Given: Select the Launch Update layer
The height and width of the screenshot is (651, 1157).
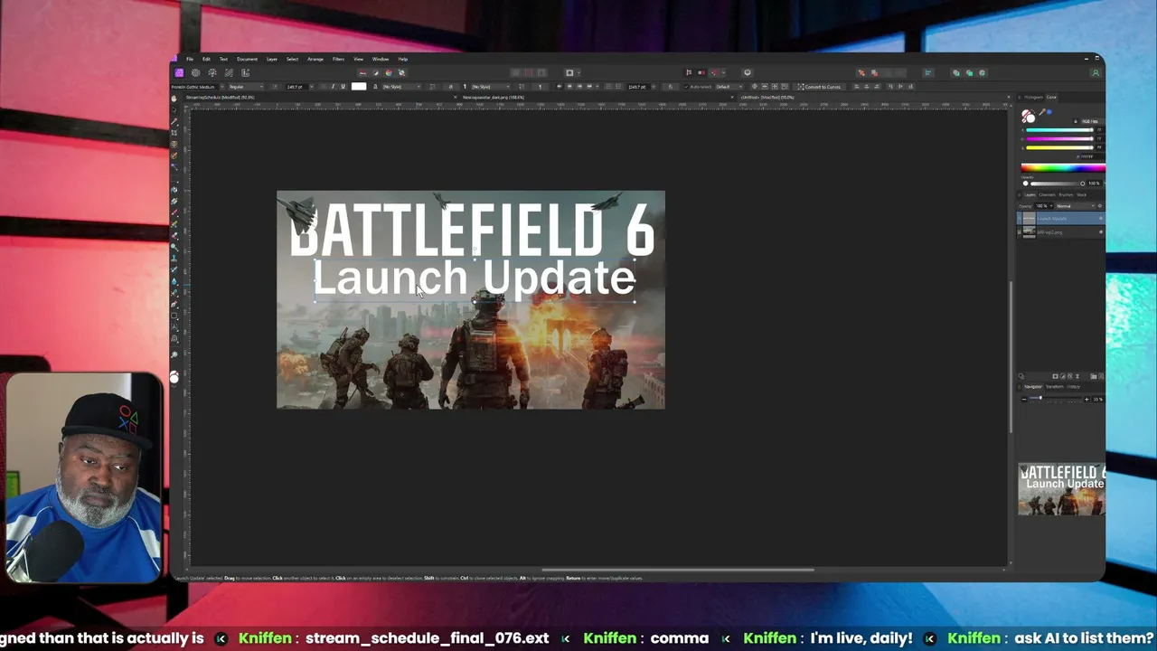Looking at the screenshot, I should coord(1061,218).
